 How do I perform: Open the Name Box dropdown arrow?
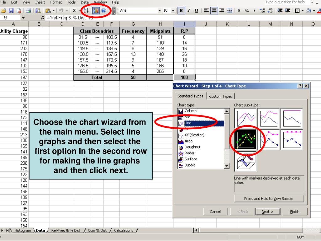tap(23, 18)
